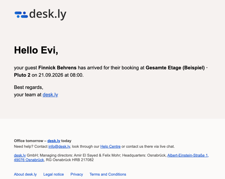Open desk.ly GmbH link in footer
This screenshot has height=179, width=225.
pos(20,155)
